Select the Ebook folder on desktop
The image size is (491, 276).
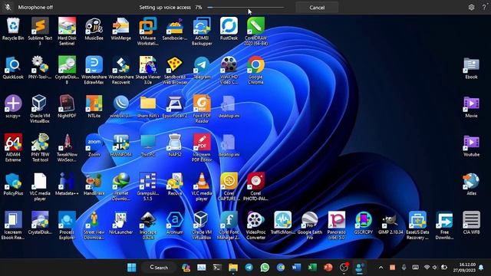coord(471,68)
